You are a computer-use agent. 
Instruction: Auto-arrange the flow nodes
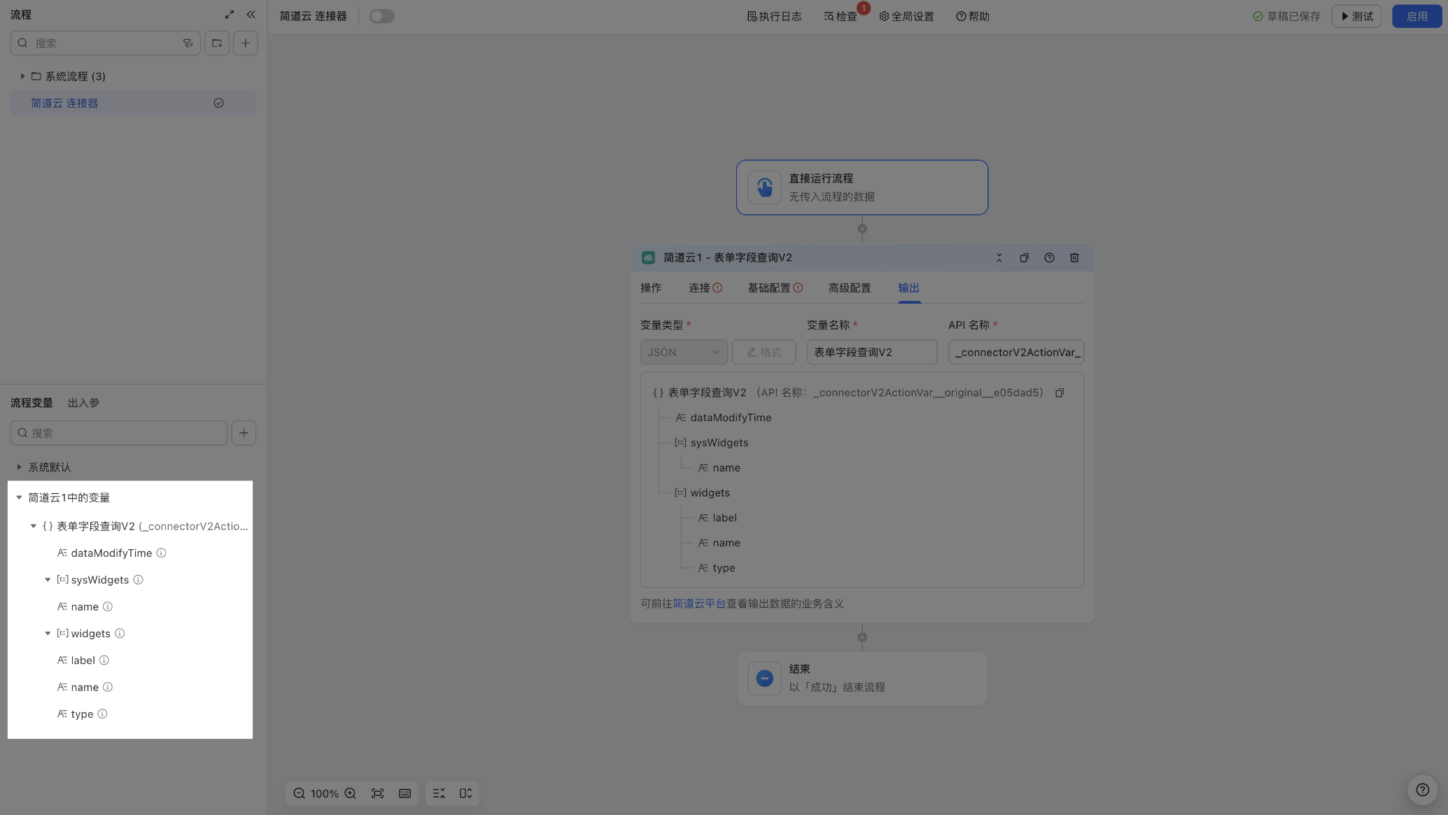pyautogui.click(x=439, y=793)
